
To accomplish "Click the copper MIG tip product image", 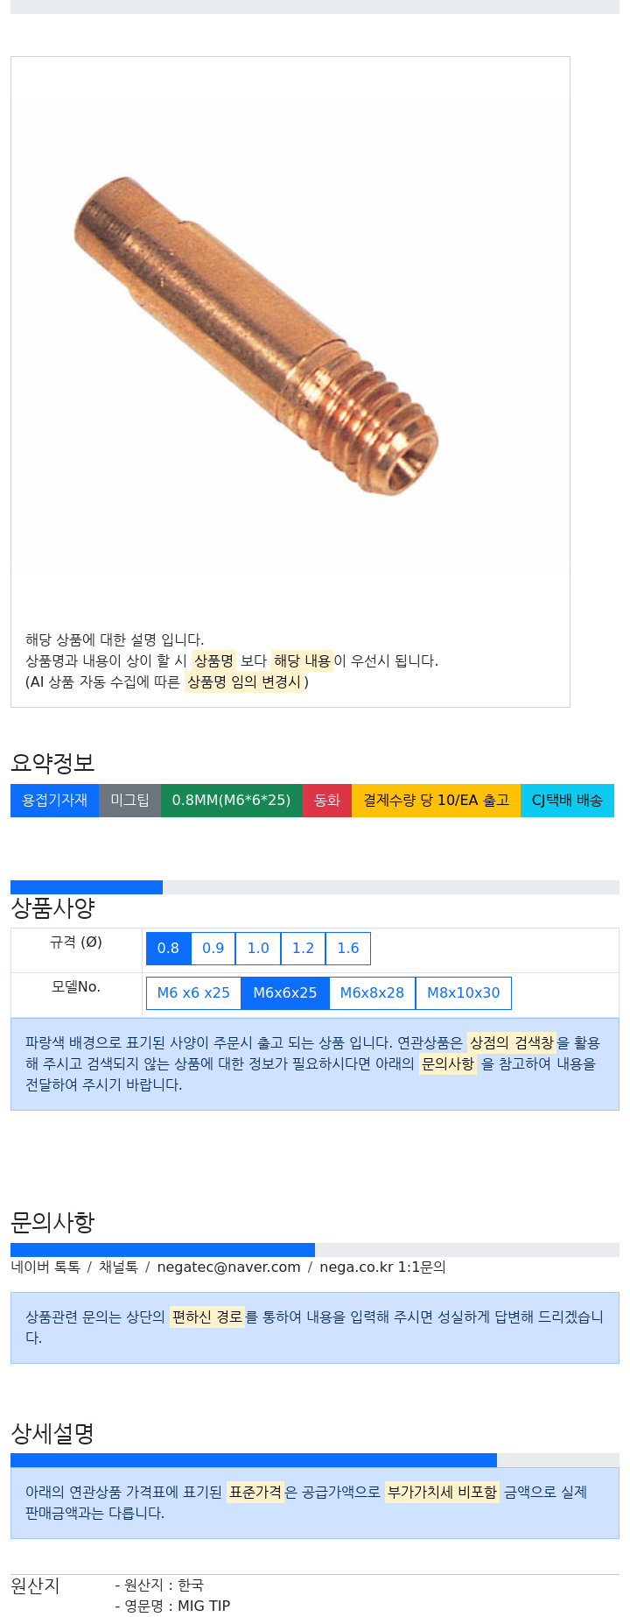I will pyautogui.click(x=255, y=335).
